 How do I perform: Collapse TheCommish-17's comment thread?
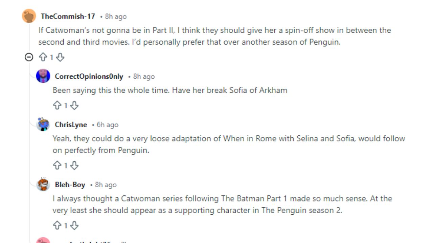pos(30,57)
